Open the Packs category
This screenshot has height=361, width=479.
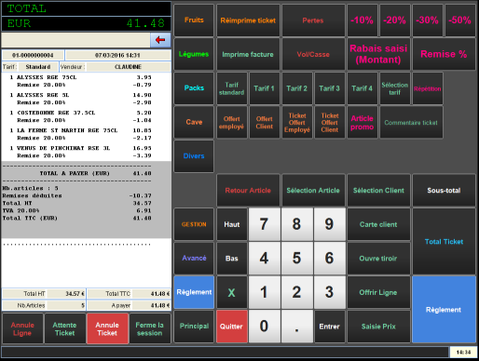(194, 88)
